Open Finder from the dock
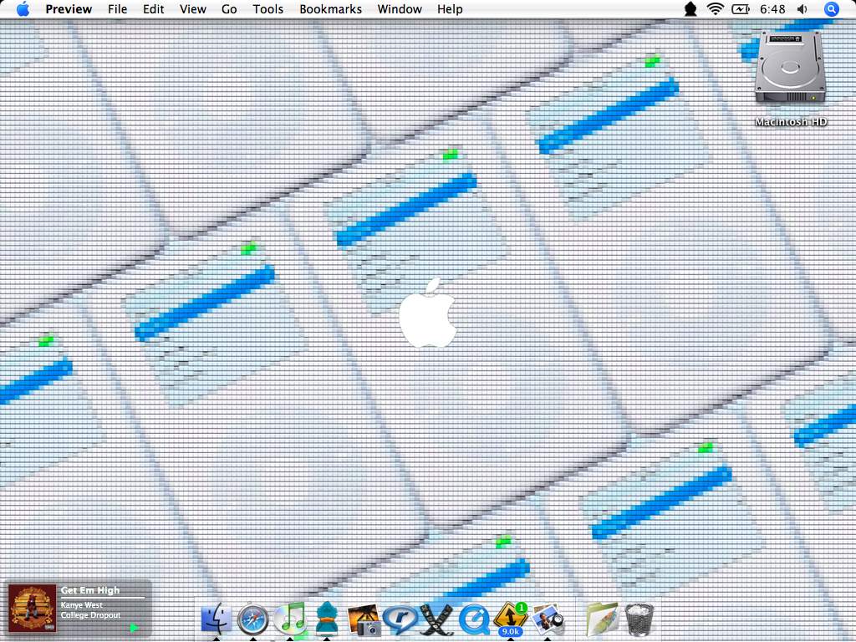The width and height of the screenshot is (856, 642). coord(216,619)
